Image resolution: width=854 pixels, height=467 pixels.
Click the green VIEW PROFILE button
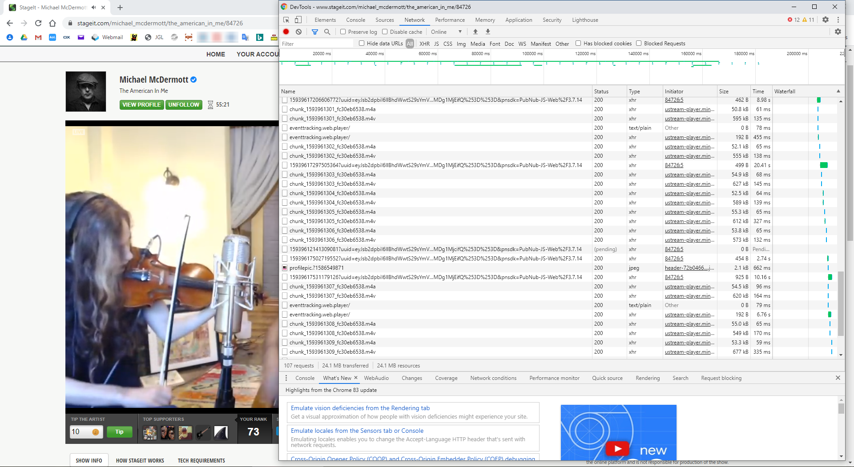tap(141, 105)
